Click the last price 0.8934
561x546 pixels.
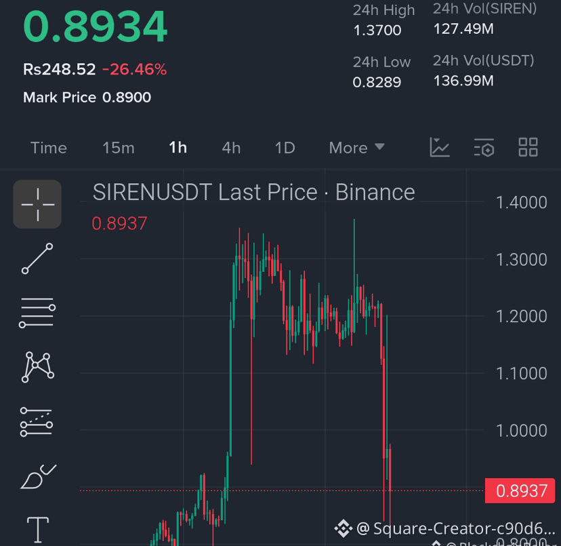(95, 27)
